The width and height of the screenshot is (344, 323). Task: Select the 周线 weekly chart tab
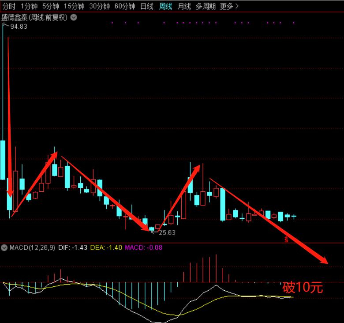(x=165, y=6)
